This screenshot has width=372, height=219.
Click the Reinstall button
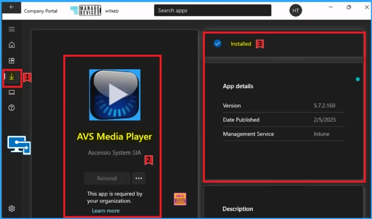coord(107,178)
